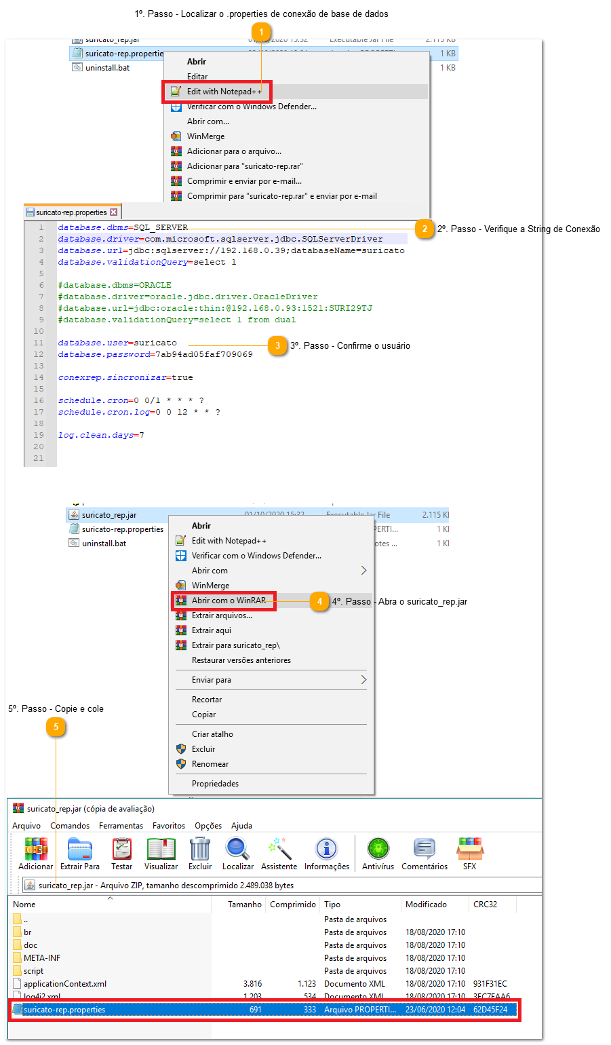Click the META-INF folder icon
Screen dimensions: 611x1045
tap(18, 958)
